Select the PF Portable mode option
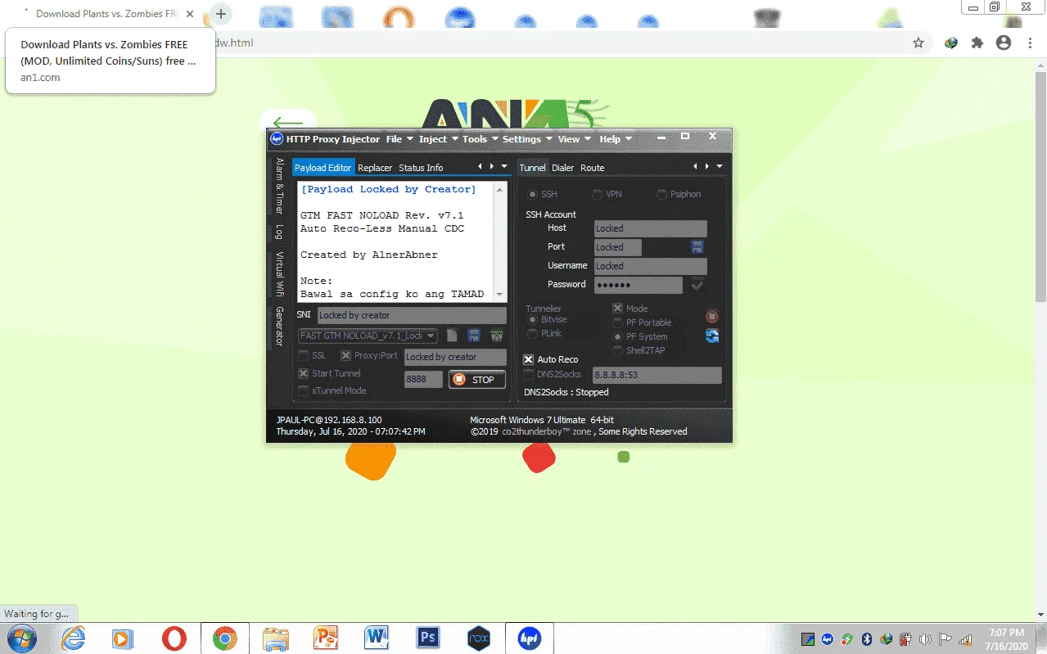Screen dimensions: 1047x654 [x=618, y=322]
